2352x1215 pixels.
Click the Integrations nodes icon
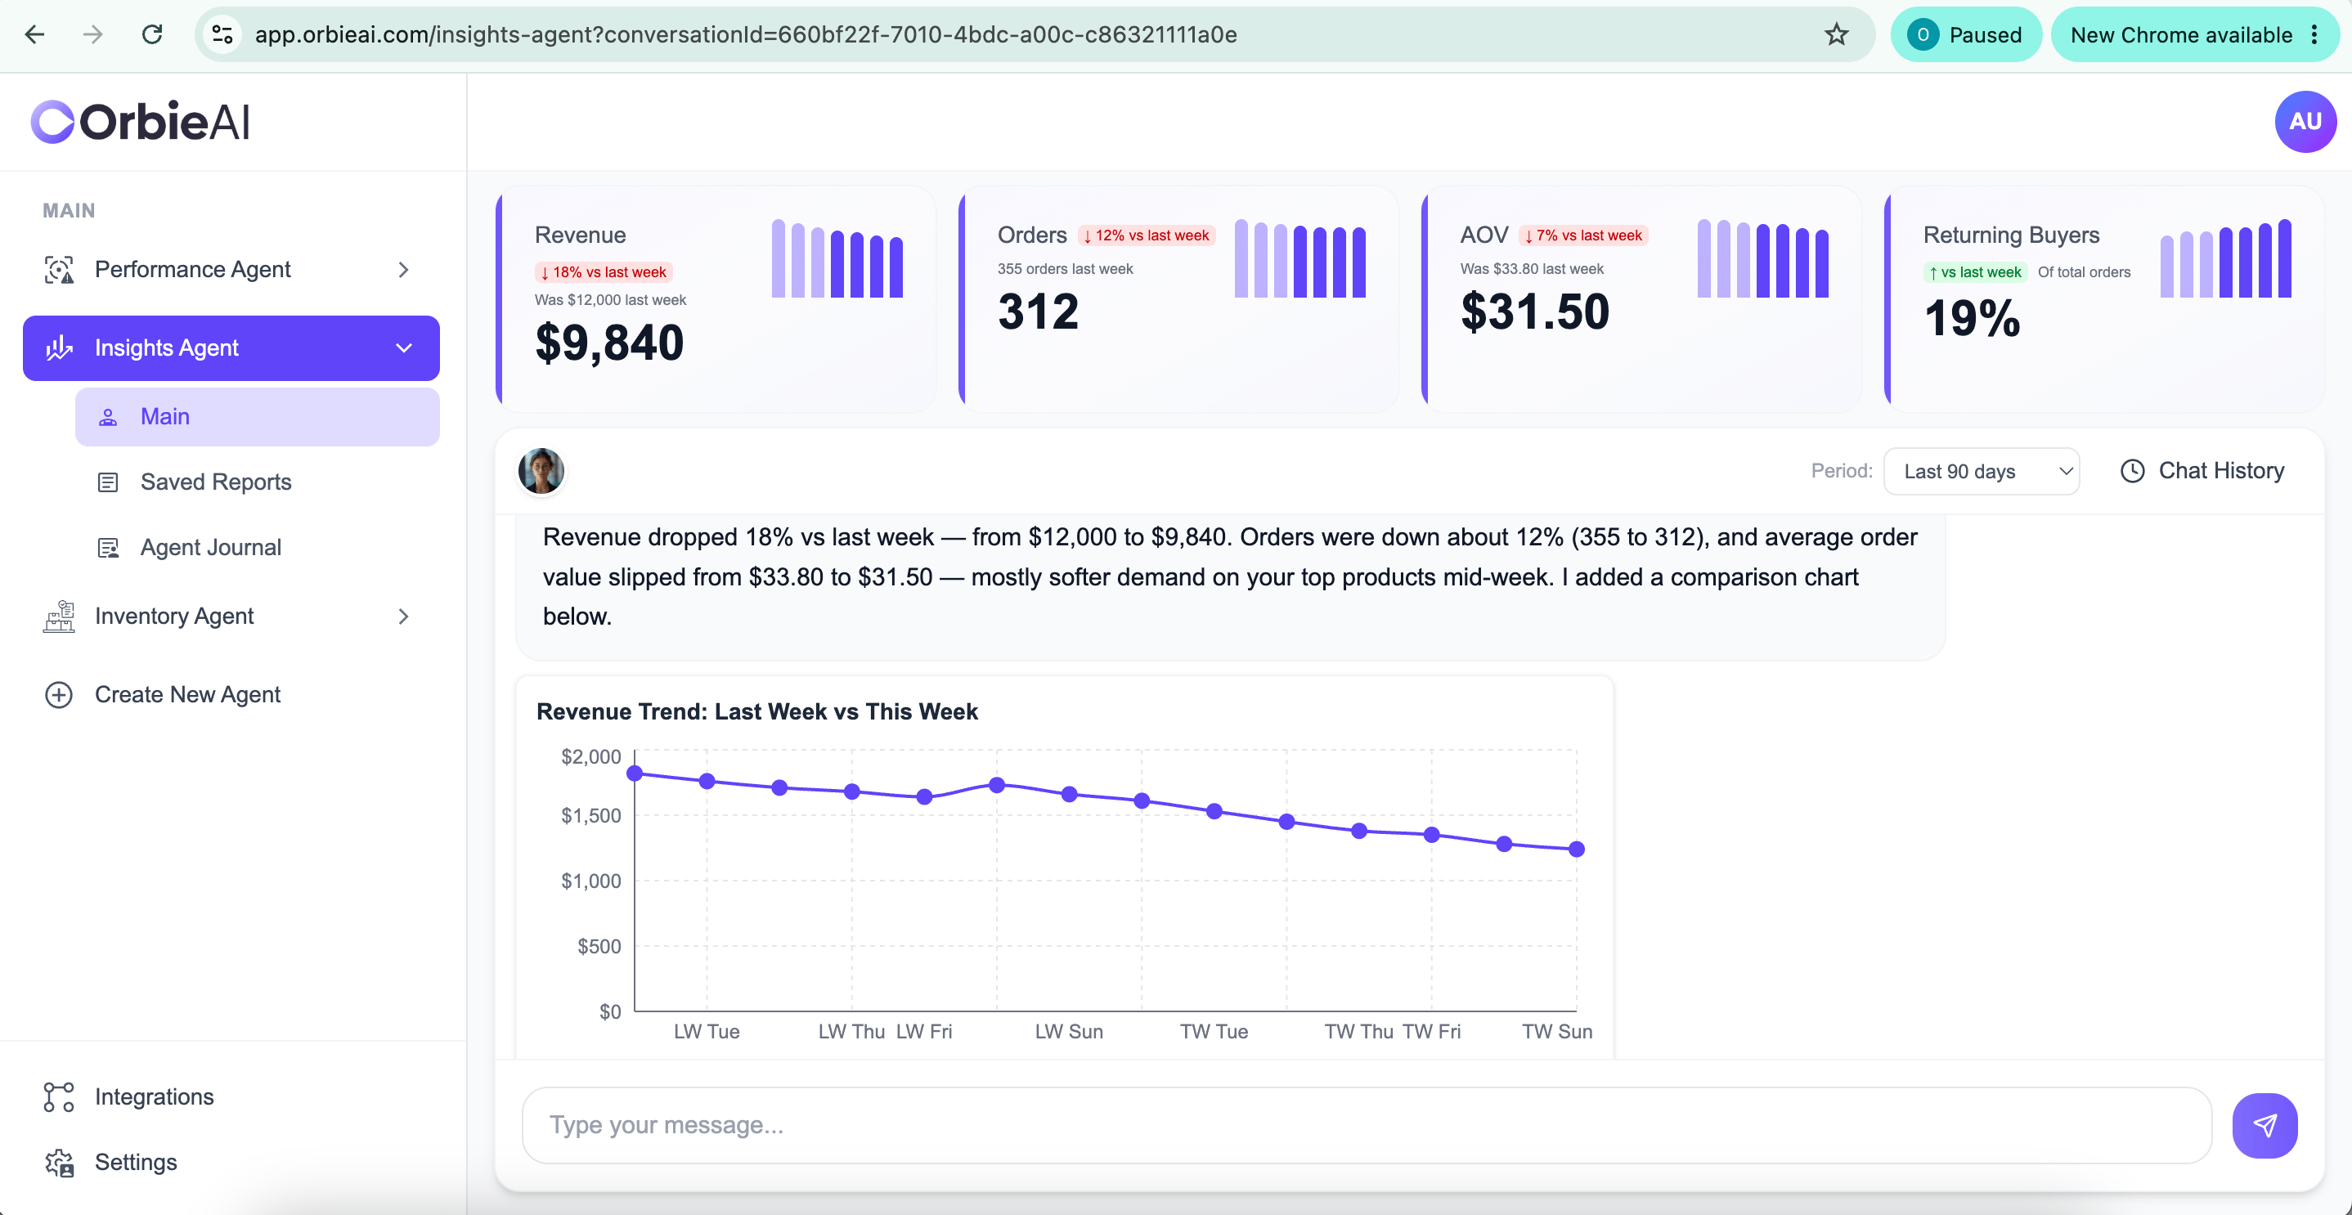(x=60, y=1096)
